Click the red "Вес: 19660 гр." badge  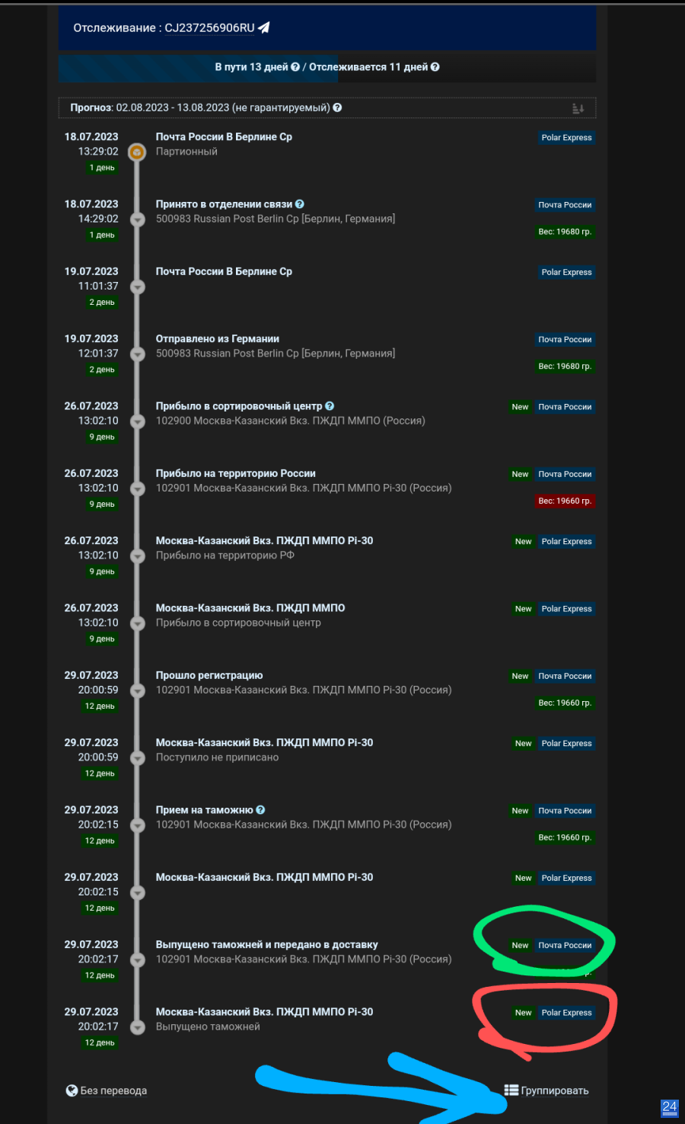click(565, 501)
